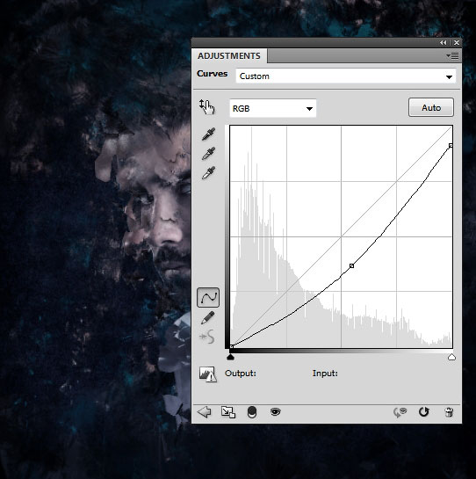Select the ADJUSTMENTS tab

[229, 56]
